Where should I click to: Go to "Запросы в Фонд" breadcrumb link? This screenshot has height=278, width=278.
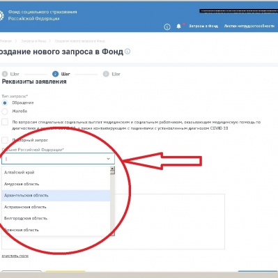[x=33, y=41]
